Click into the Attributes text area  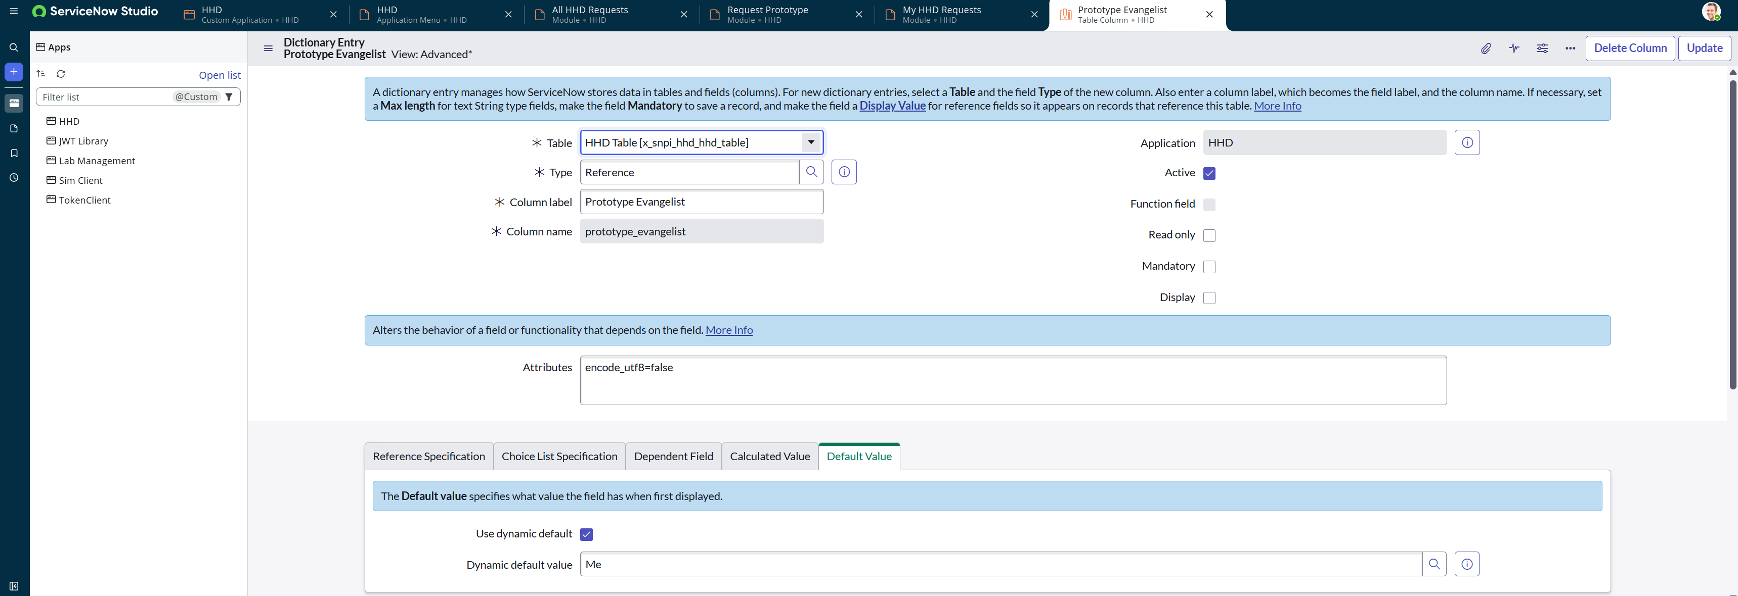click(1013, 380)
